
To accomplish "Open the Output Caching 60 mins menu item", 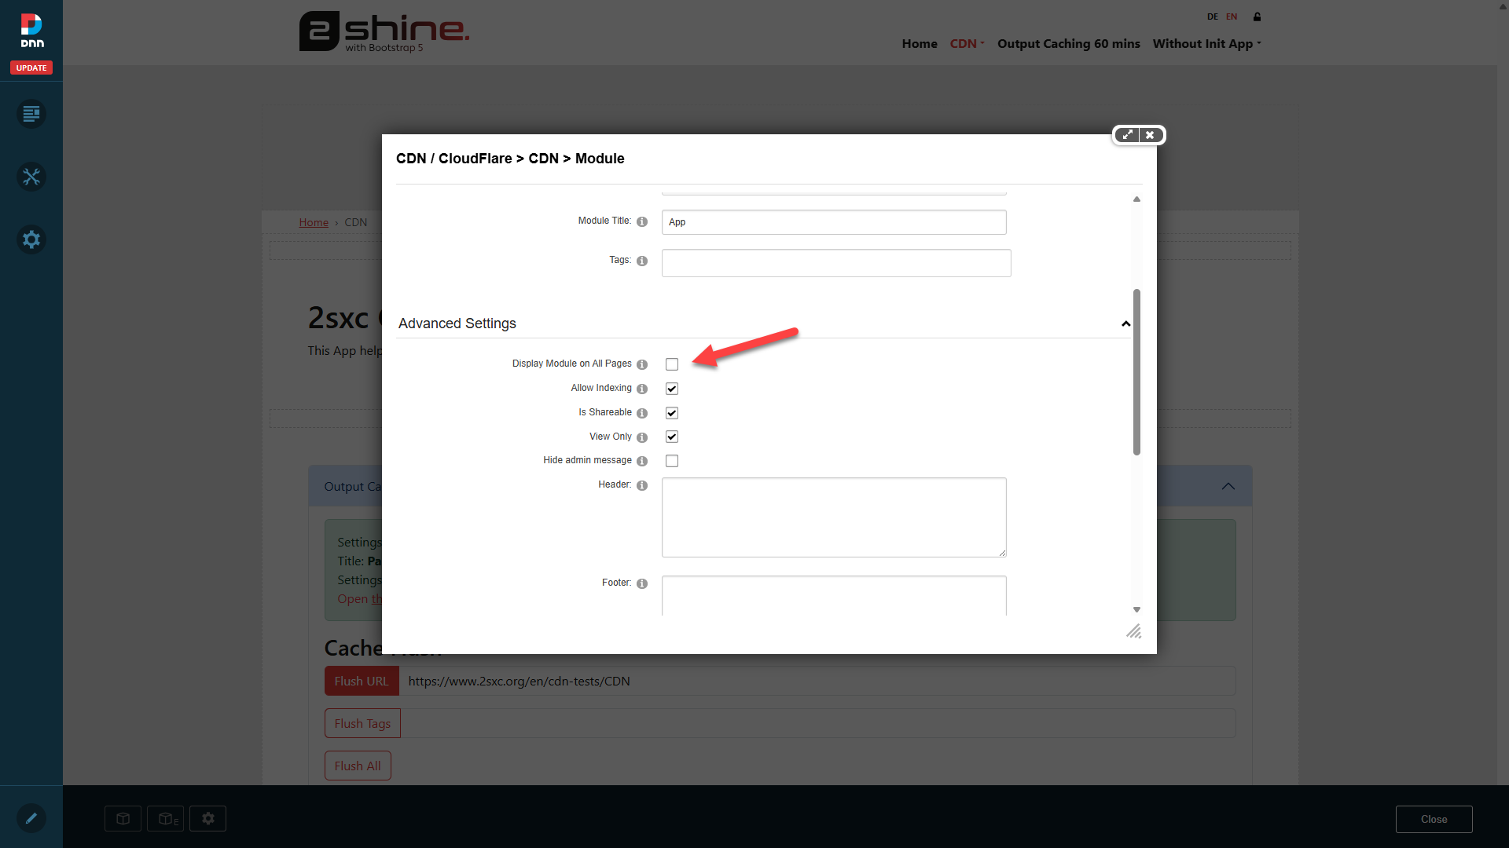I will (x=1068, y=44).
